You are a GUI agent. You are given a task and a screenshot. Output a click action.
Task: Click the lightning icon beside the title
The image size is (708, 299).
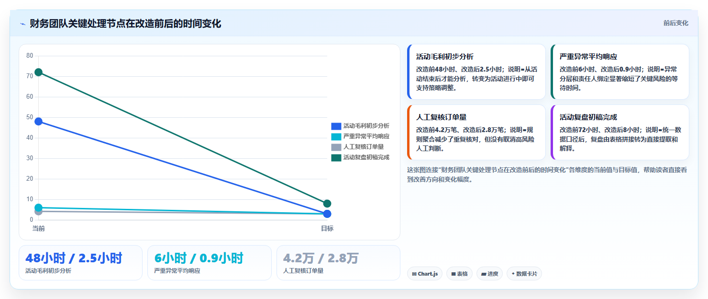pyautogui.click(x=22, y=24)
